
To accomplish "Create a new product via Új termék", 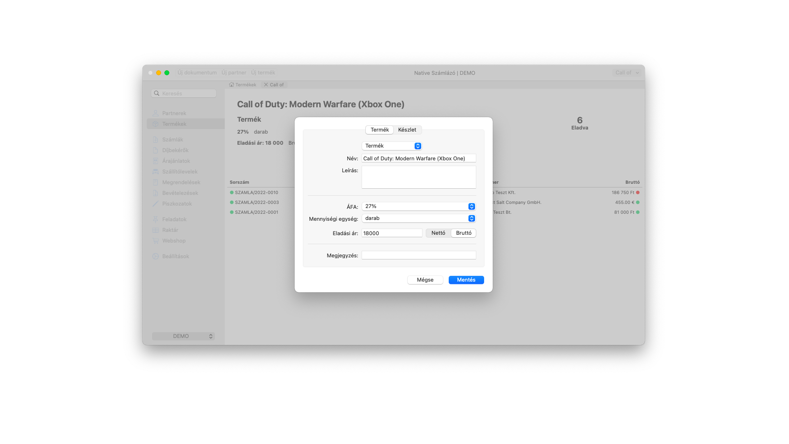I will tap(263, 72).
